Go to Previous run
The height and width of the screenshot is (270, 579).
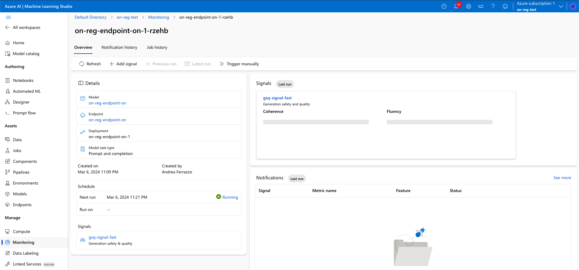click(161, 64)
